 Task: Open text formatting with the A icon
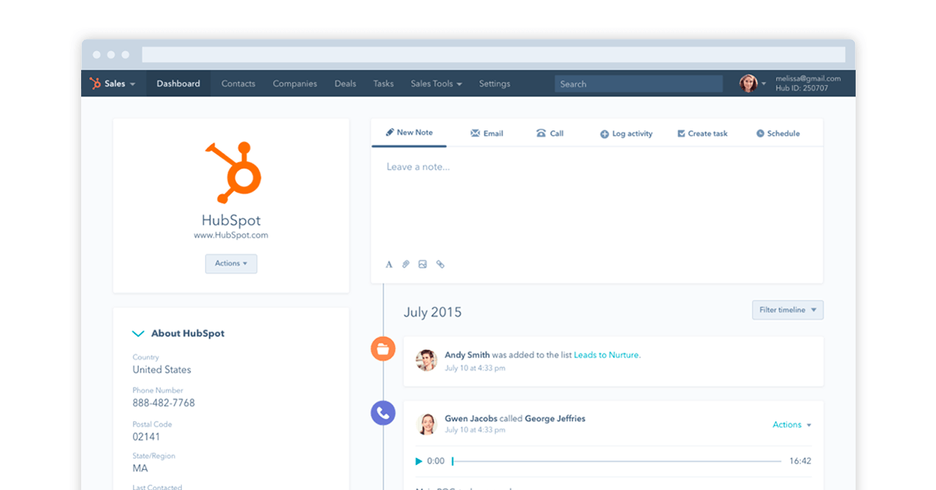coord(388,265)
